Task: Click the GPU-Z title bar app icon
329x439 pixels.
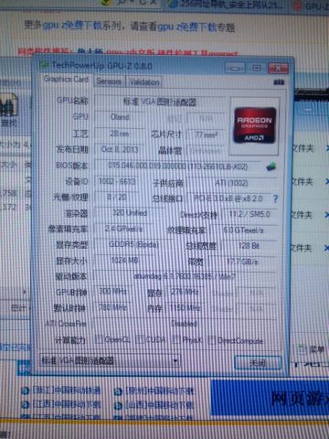Action: coord(45,65)
